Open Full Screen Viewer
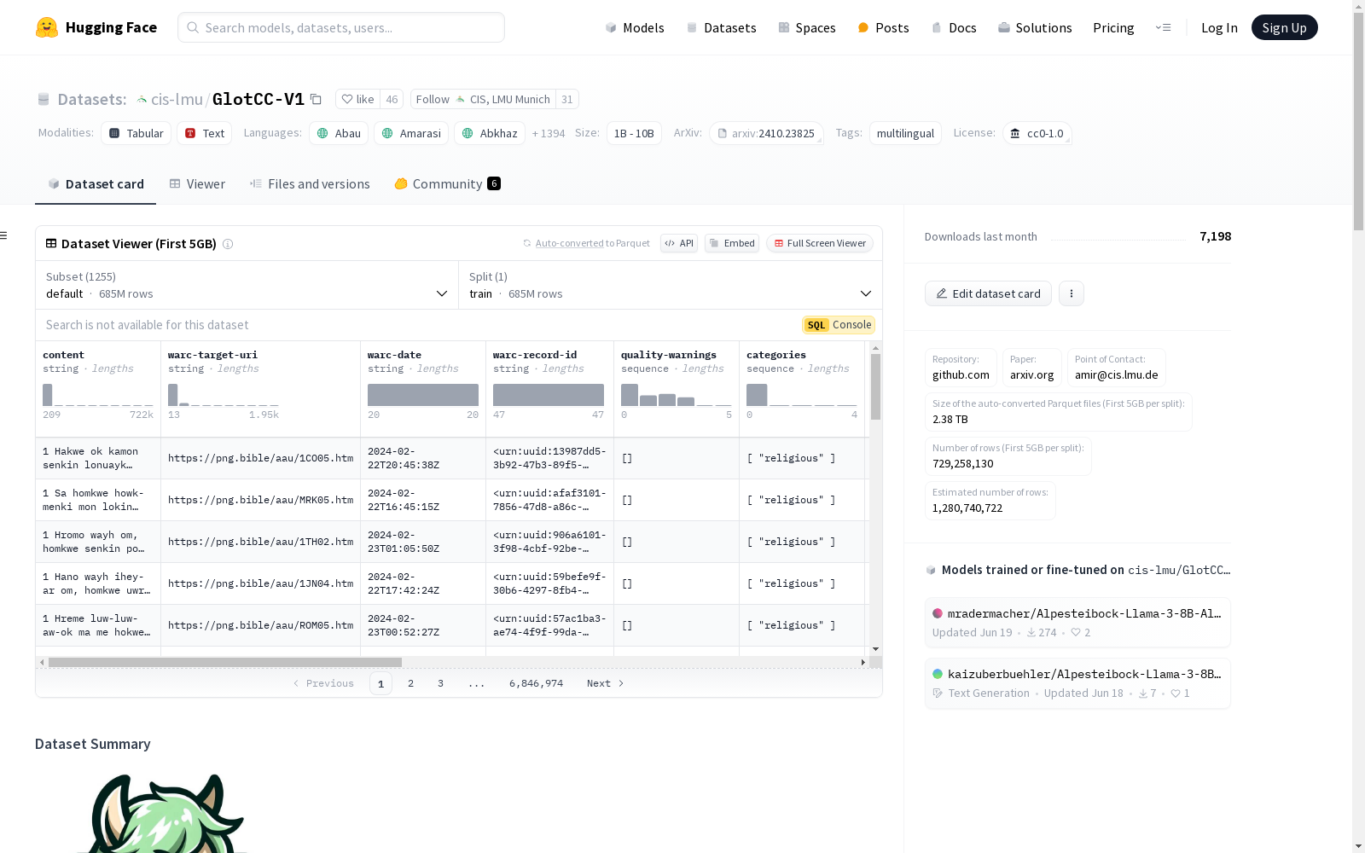Image resolution: width=1365 pixels, height=853 pixels. click(x=820, y=243)
